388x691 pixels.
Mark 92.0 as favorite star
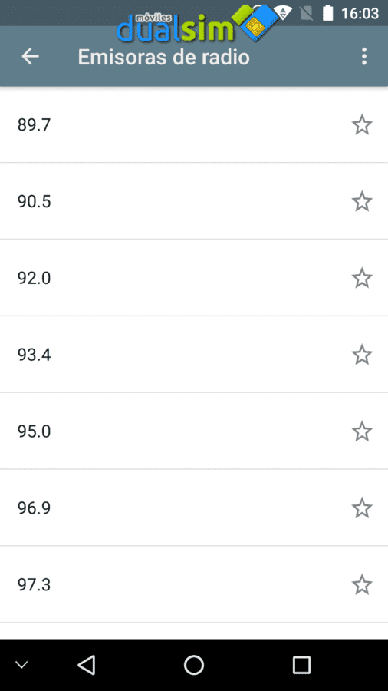[x=362, y=278]
